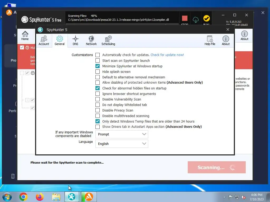The width and height of the screenshot is (270, 202).
Task: Open Windows Start menu
Action: tap(7, 197)
